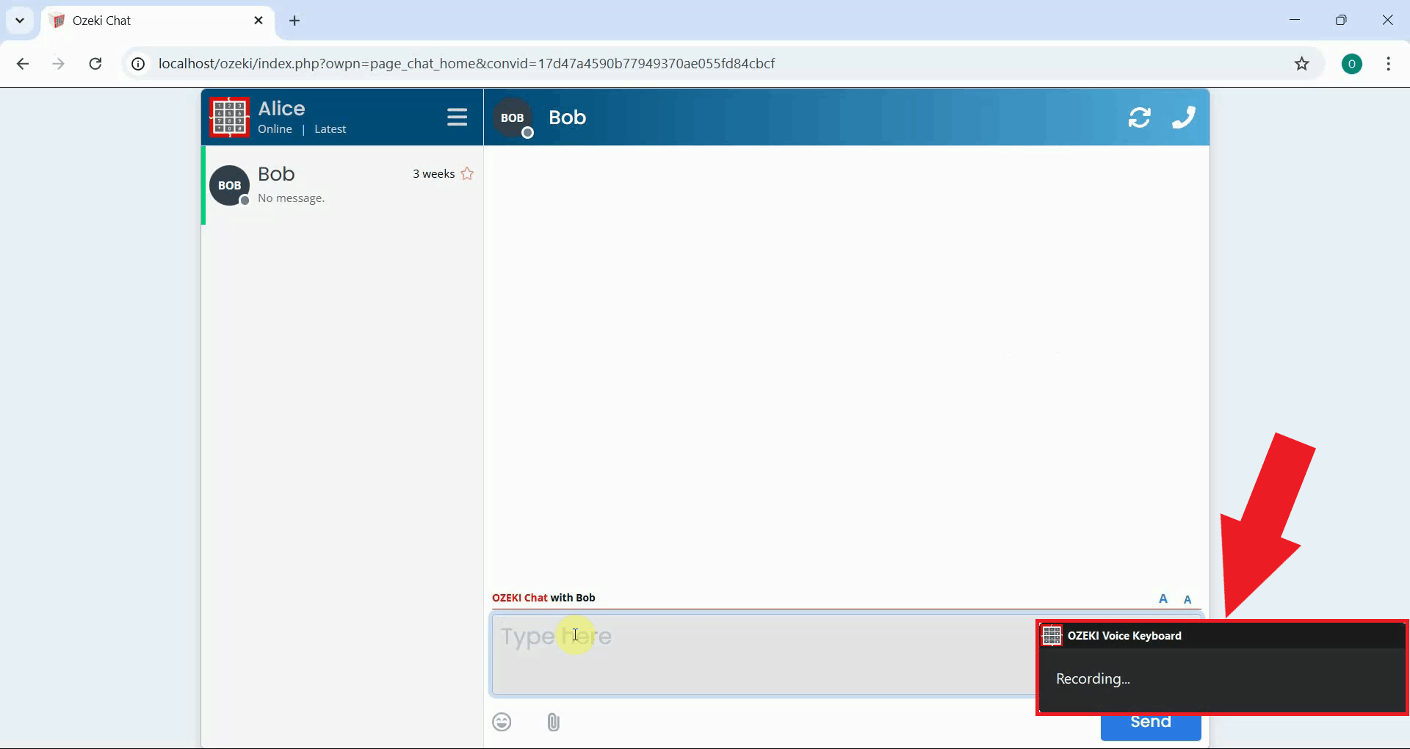The width and height of the screenshot is (1410, 749).
Task: Open the emoji picker
Action: pos(502,722)
